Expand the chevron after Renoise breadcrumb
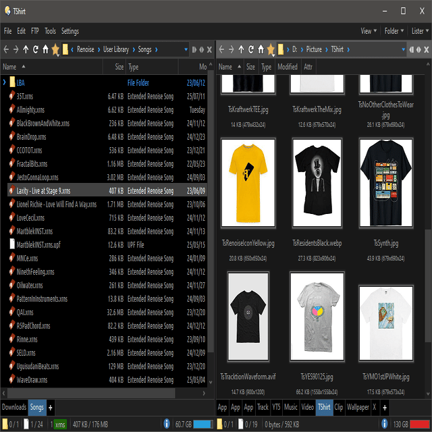Viewport: 432px width, 432px height. 99,49
